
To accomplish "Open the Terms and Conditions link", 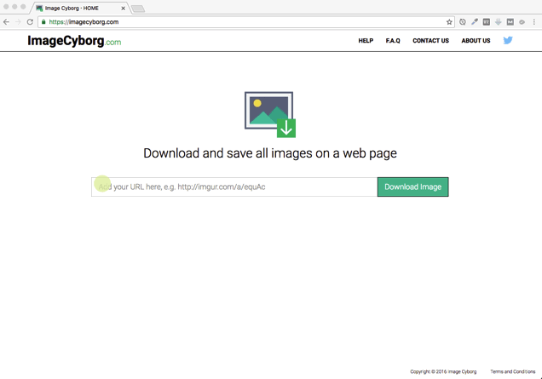I will pos(513,371).
